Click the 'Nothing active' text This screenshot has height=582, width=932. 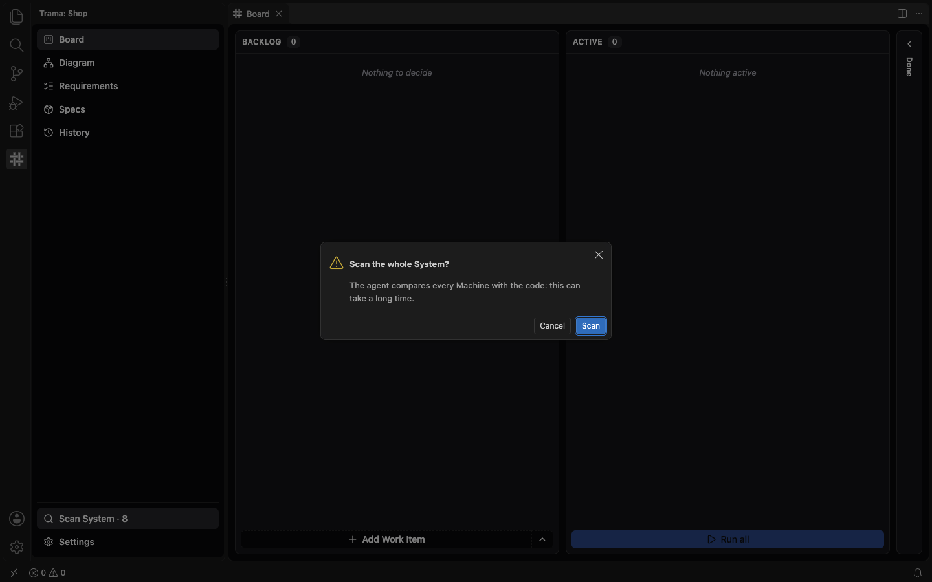727,73
